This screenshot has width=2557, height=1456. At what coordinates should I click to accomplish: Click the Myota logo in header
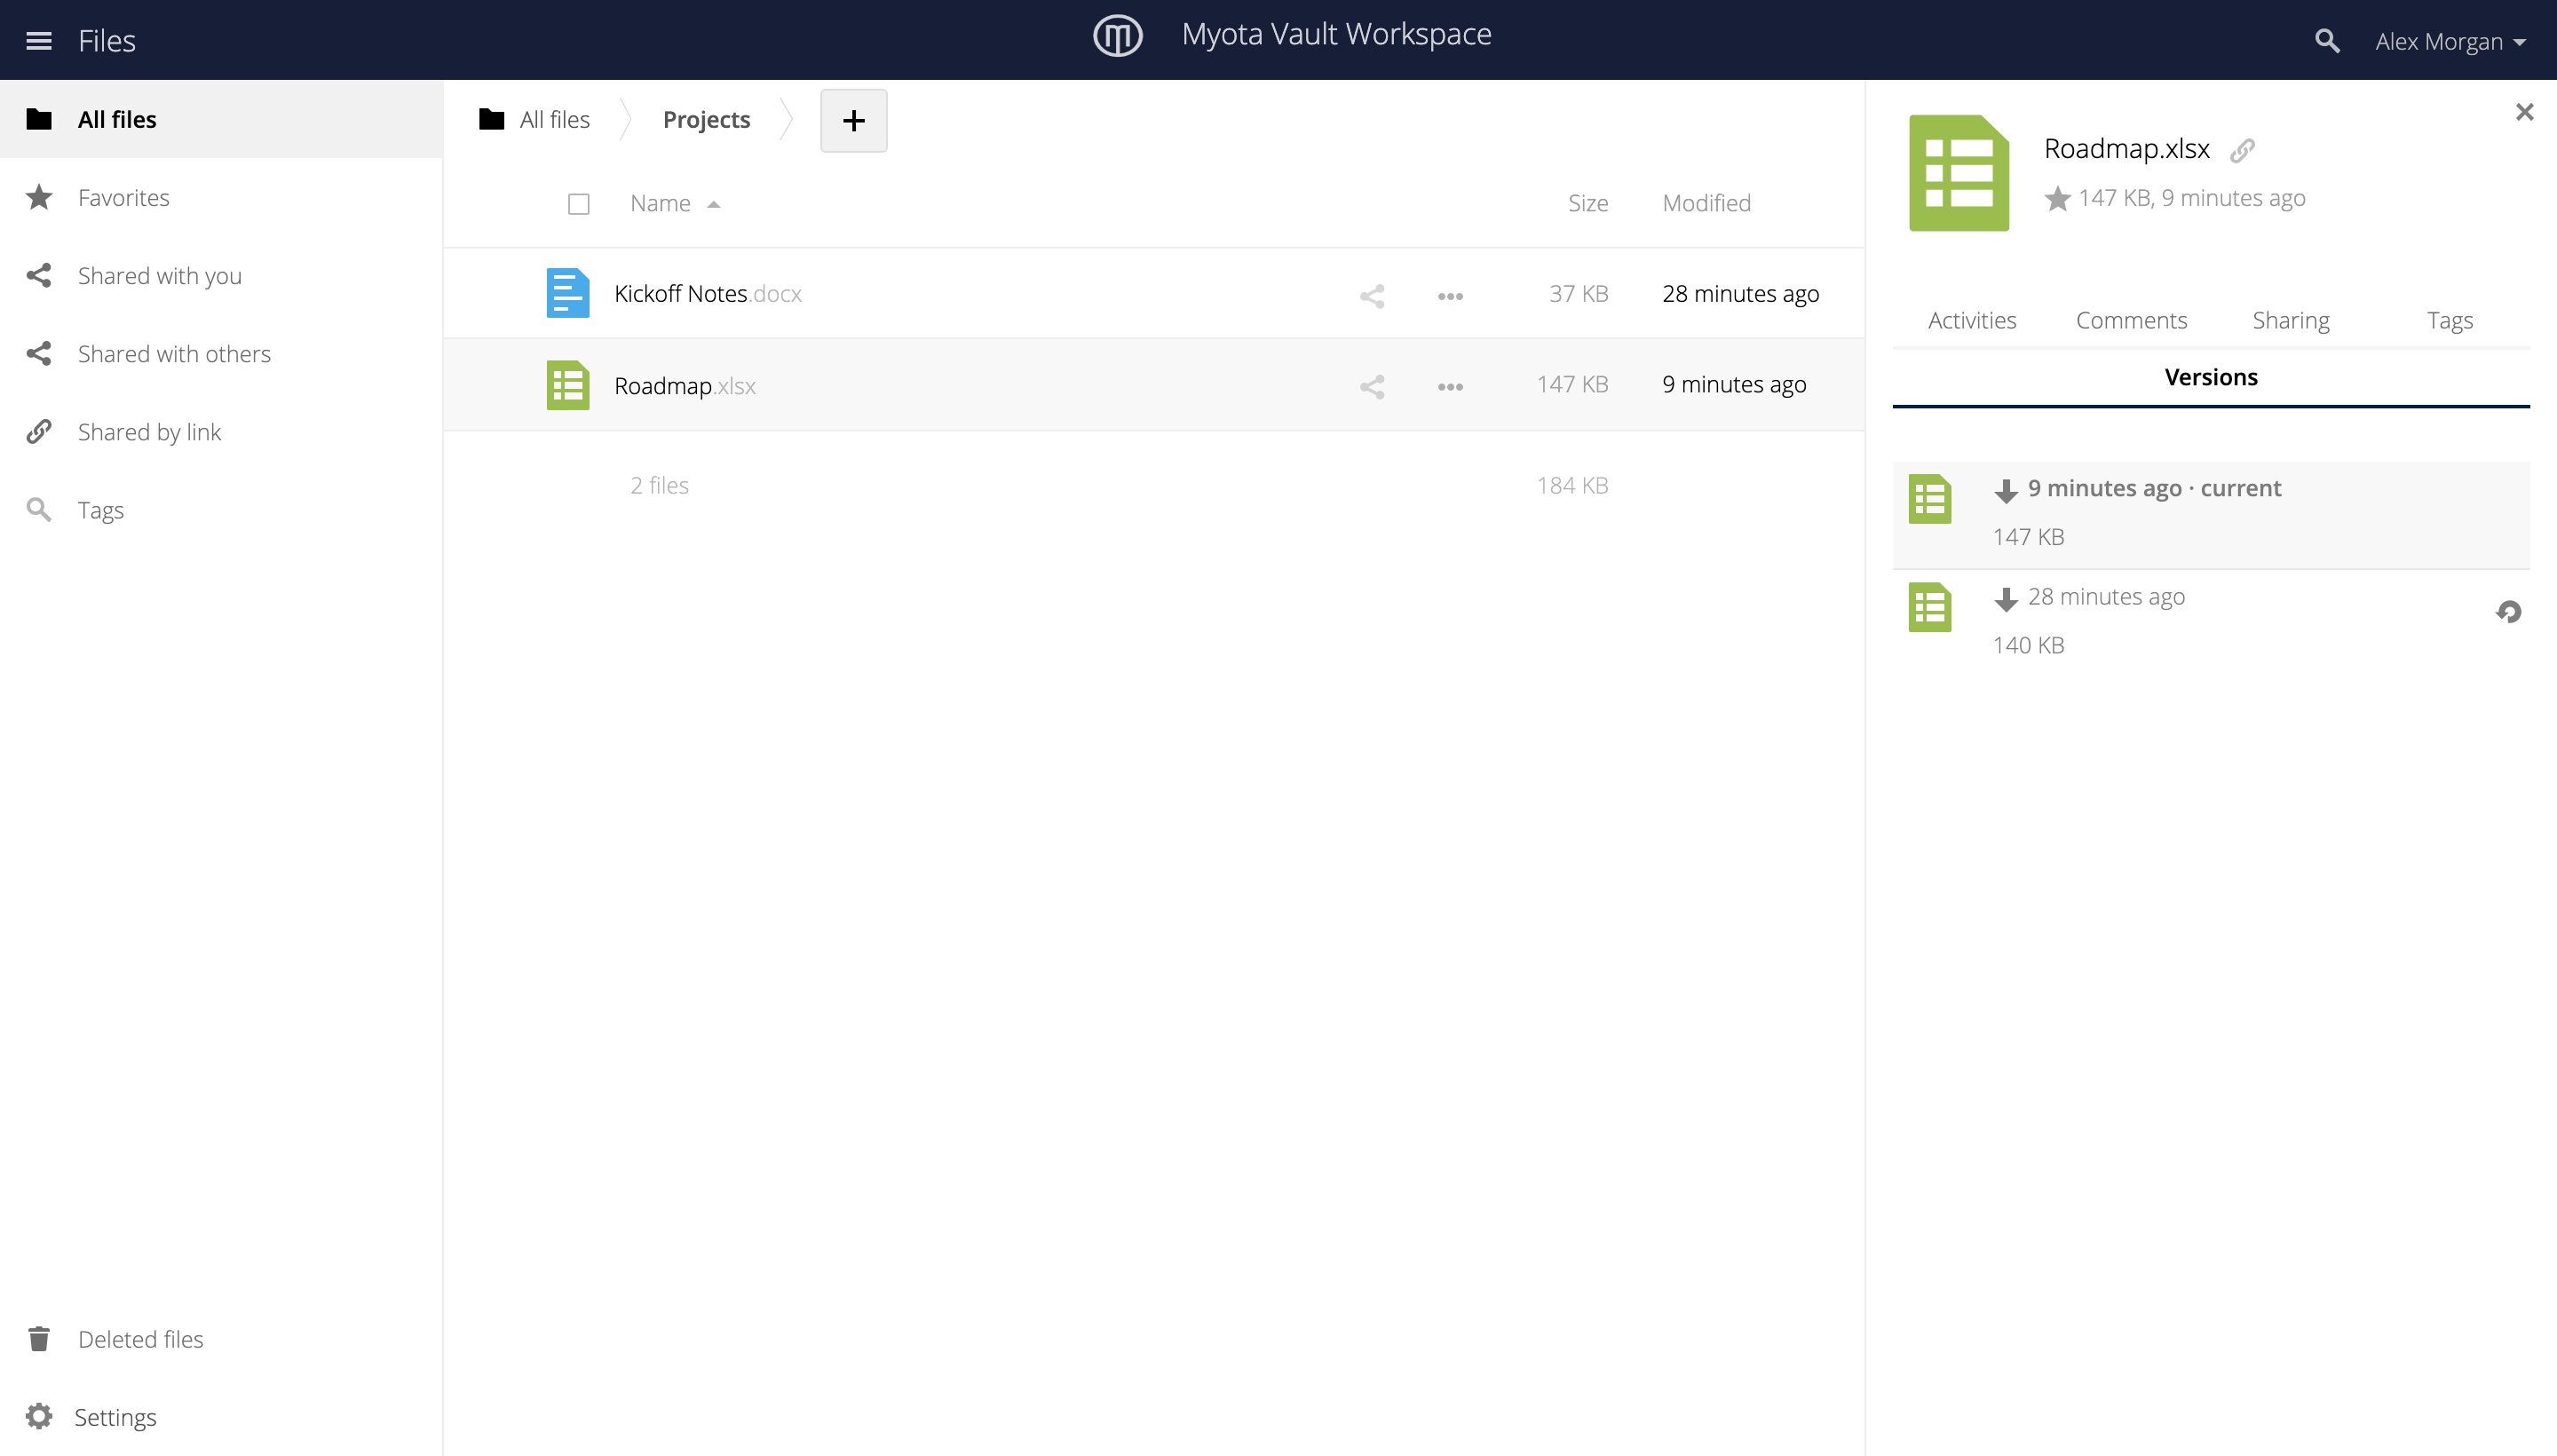coord(1117,36)
